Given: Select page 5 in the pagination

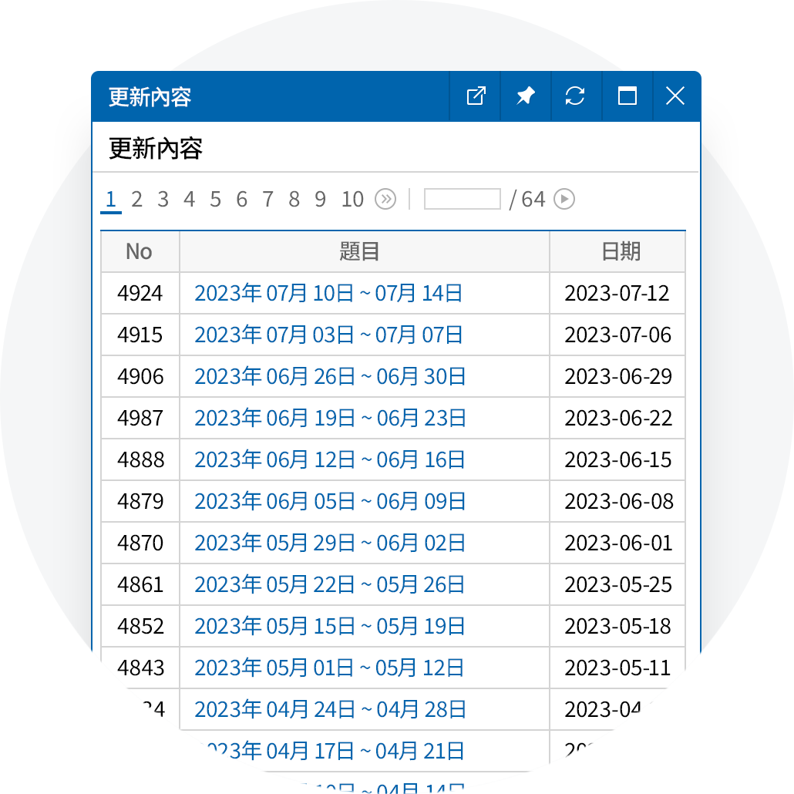Looking at the screenshot, I should [215, 199].
